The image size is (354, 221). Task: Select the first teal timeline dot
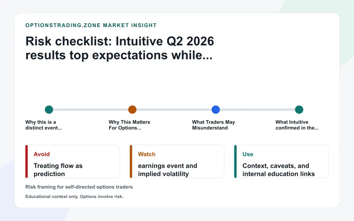(49, 110)
